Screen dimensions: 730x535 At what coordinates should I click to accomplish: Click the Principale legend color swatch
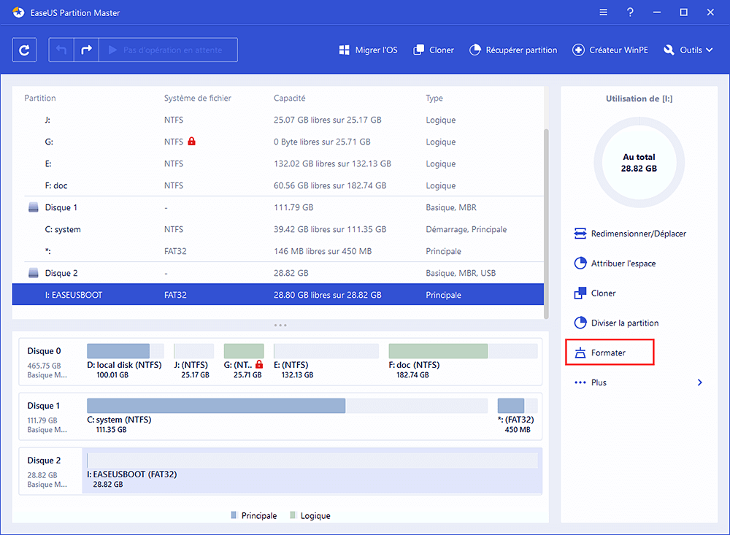234,515
